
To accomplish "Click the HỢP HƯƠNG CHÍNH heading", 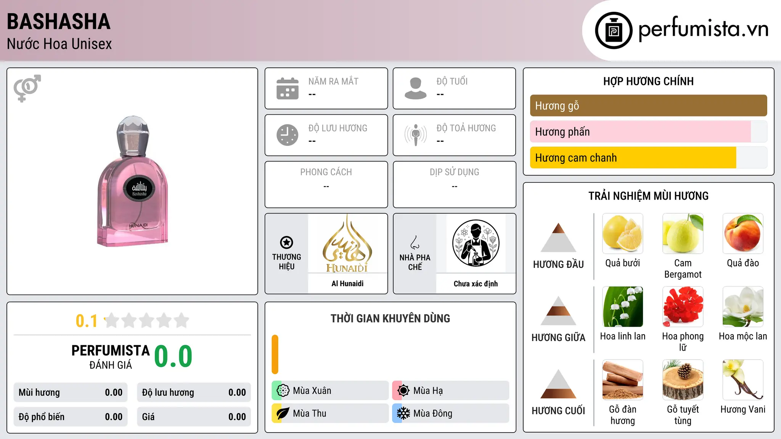I will point(648,81).
